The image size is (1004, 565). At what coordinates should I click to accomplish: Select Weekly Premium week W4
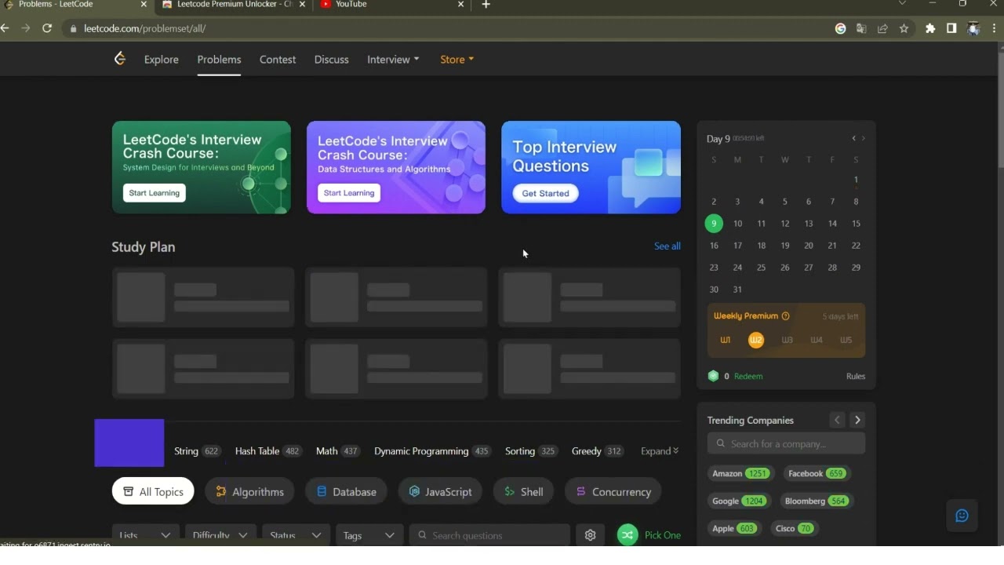tap(817, 340)
